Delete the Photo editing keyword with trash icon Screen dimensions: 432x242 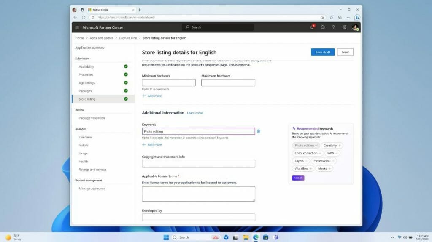tap(259, 131)
